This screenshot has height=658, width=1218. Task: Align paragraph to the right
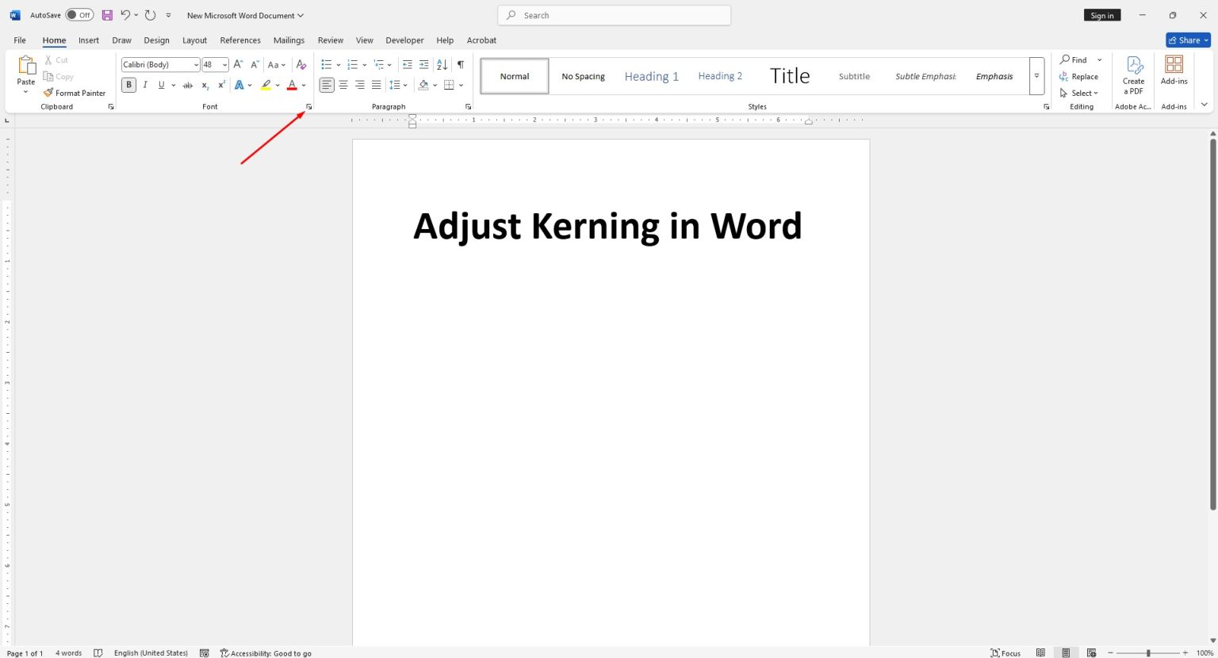point(360,85)
